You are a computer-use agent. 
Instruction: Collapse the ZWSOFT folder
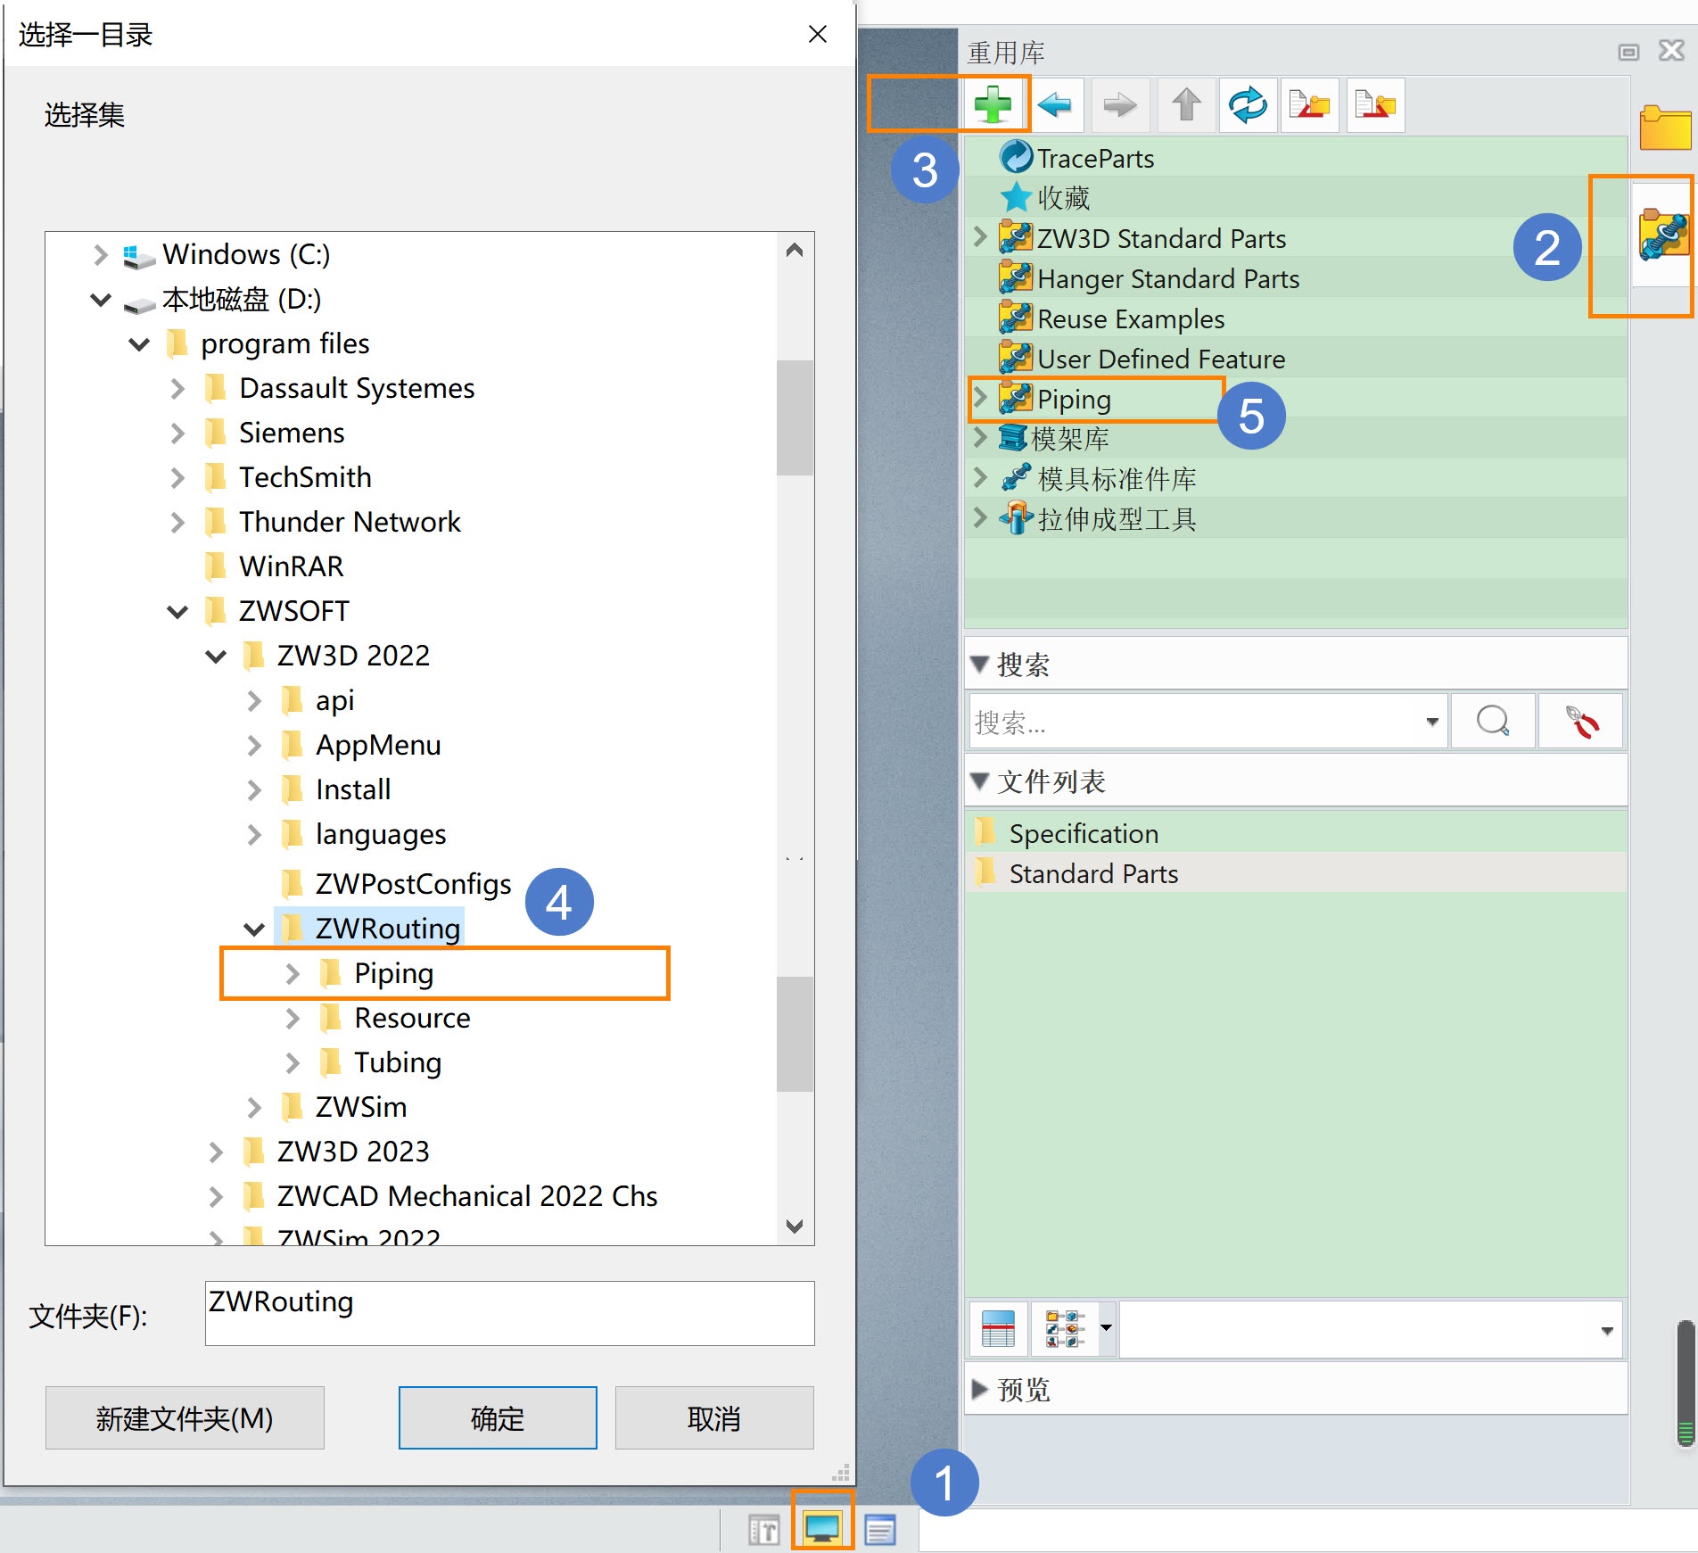[177, 612]
